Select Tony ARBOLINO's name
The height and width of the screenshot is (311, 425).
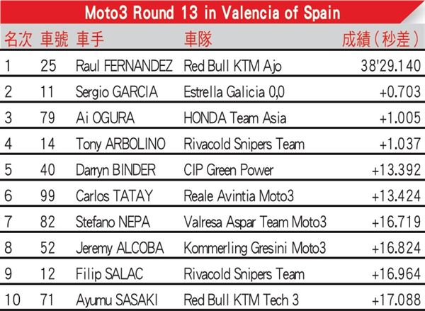click(120, 144)
